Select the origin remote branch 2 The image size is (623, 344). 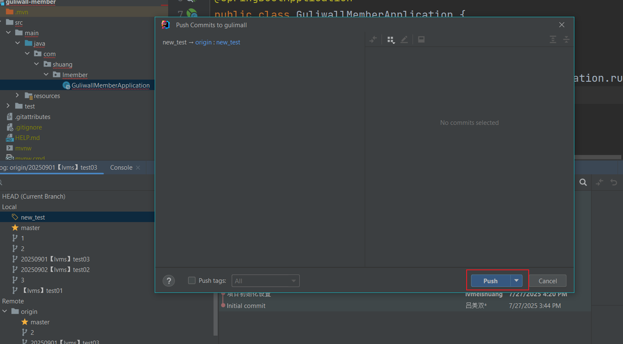click(32, 333)
